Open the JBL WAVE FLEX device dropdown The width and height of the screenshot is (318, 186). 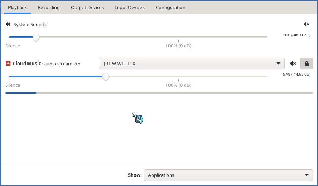coord(192,64)
